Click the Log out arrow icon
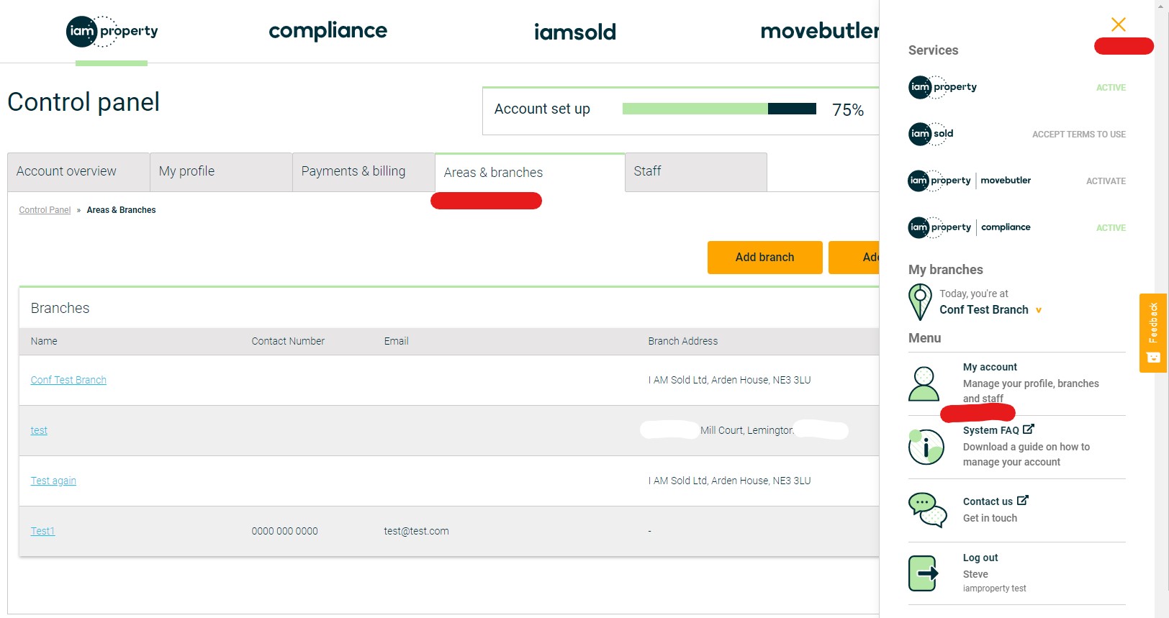Viewport: 1169px width, 618px height. click(x=924, y=573)
